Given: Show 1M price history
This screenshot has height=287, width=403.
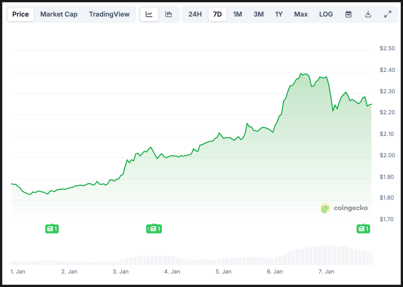Looking at the screenshot, I should coord(237,14).
